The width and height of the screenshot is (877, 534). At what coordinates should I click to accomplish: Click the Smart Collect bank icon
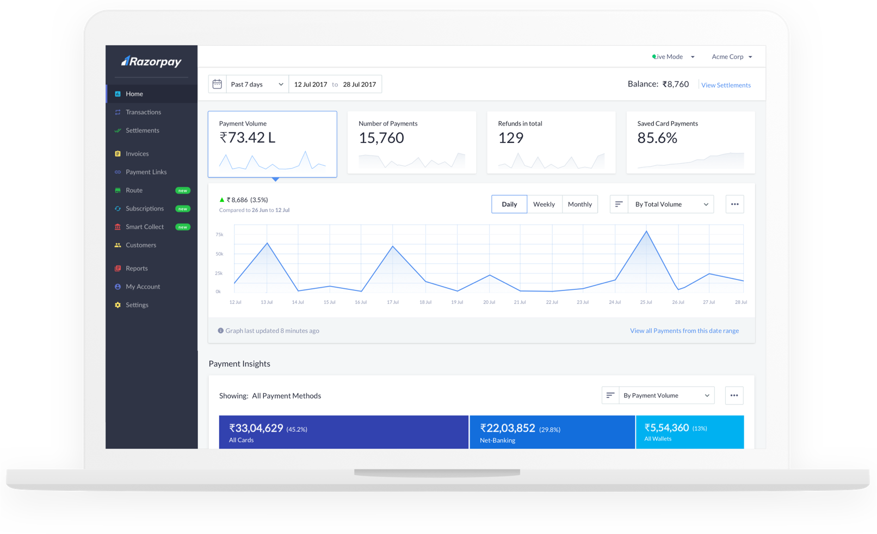[118, 227]
